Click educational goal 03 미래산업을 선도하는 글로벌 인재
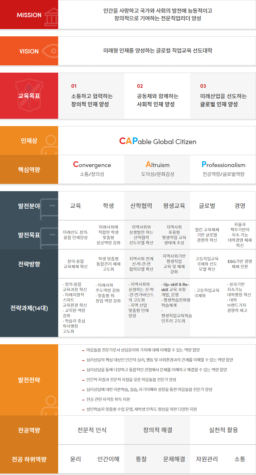The width and height of the screenshot is (256, 475). (x=223, y=100)
